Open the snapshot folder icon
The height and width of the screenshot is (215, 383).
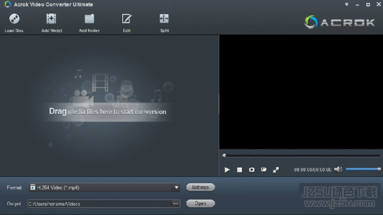coord(264,169)
